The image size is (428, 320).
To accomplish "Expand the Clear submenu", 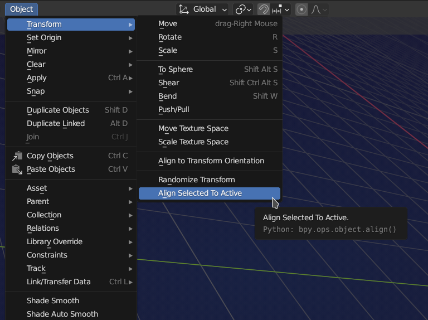I will [x=71, y=65].
